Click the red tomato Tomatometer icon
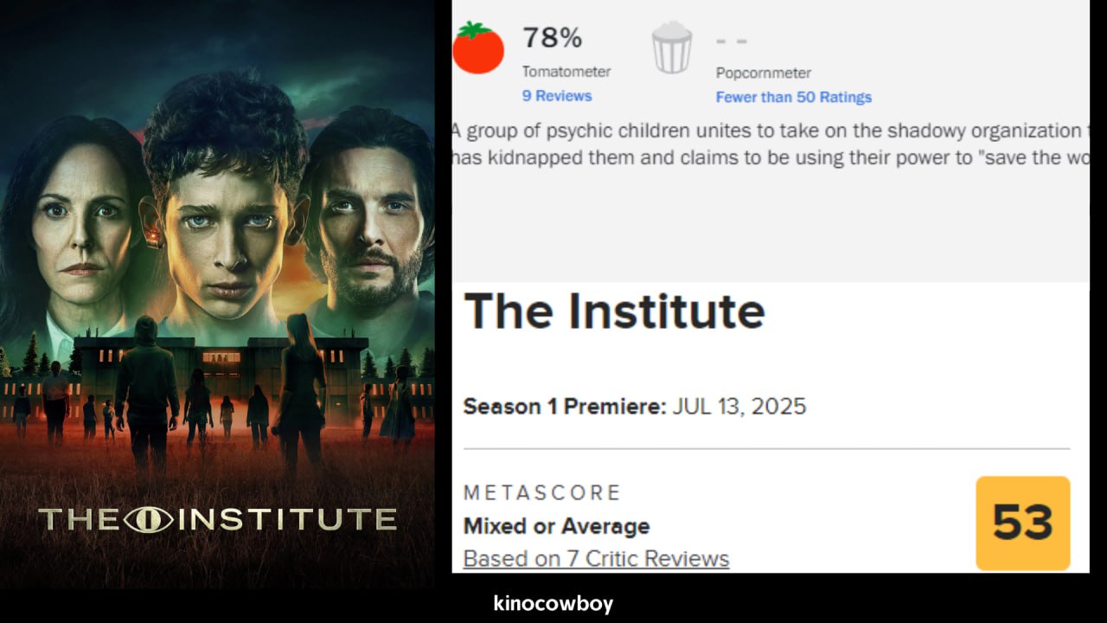This screenshot has height=623, width=1107. click(478, 48)
